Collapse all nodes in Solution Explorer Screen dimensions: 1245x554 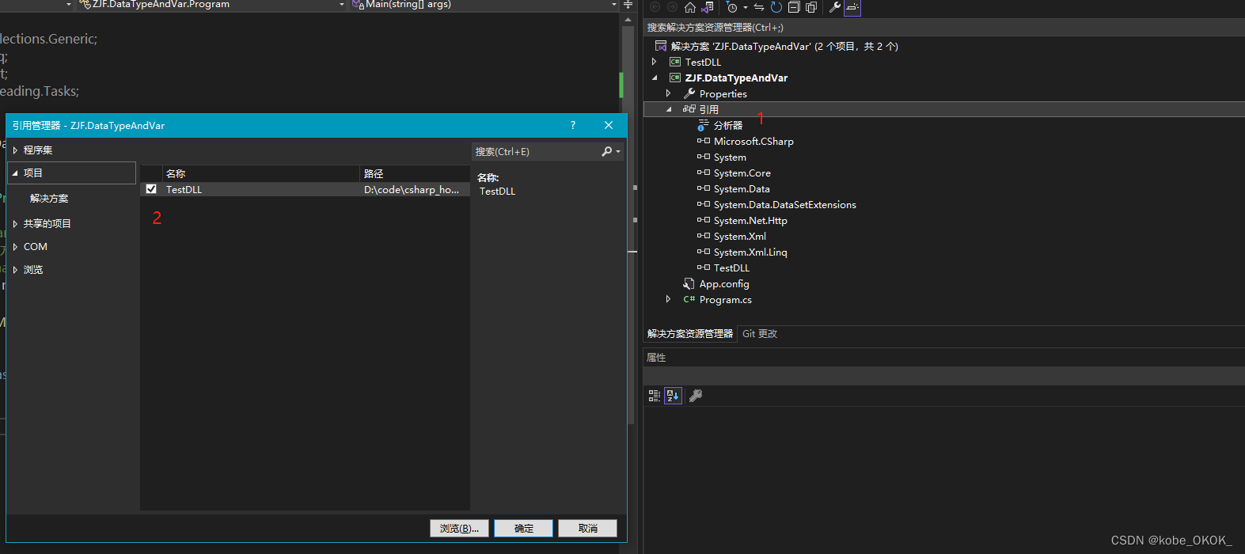click(x=794, y=7)
